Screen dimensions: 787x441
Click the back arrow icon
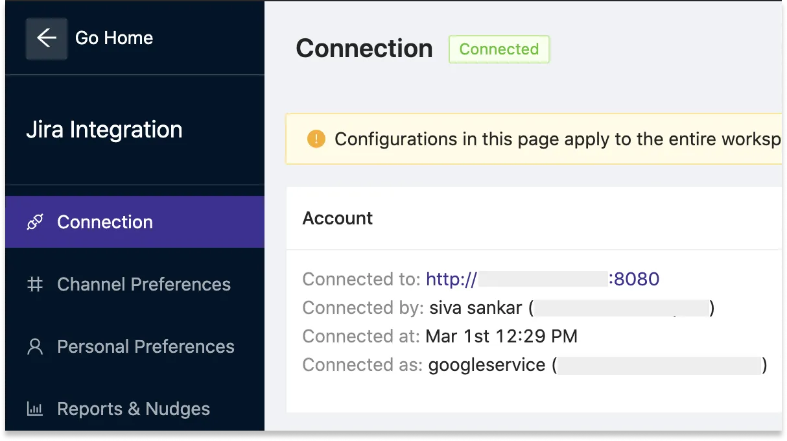pyautogui.click(x=46, y=38)
